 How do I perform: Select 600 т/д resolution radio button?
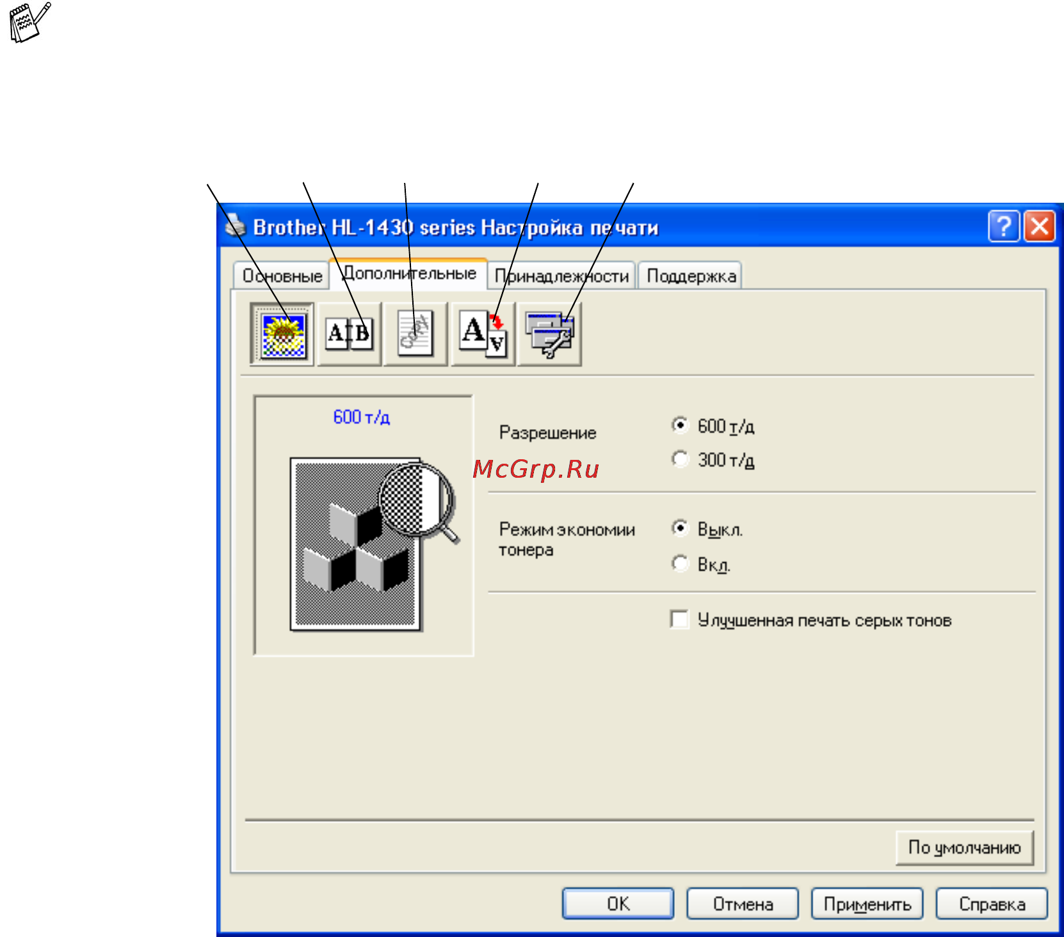click(680, 425)
